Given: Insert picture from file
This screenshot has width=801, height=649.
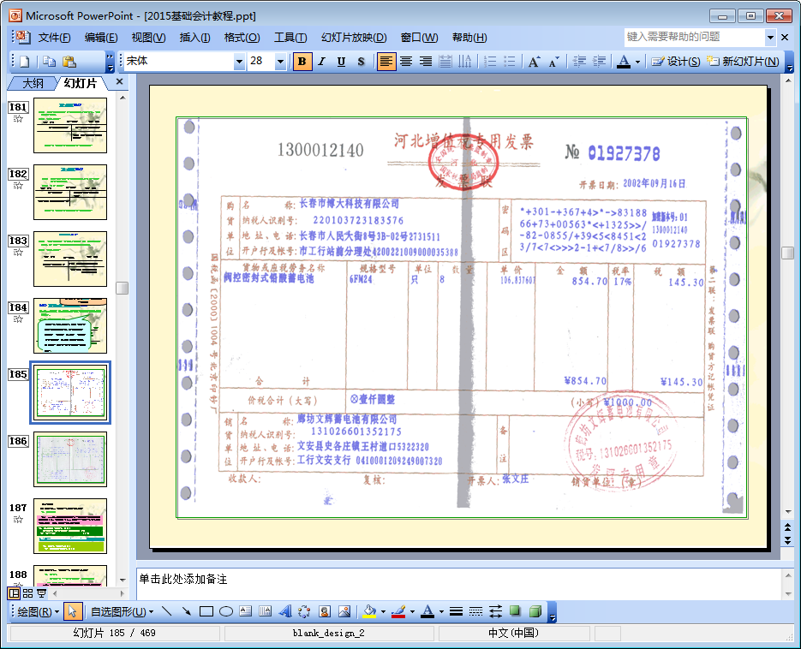Looking at the screenshot, I should click(344, 611).
